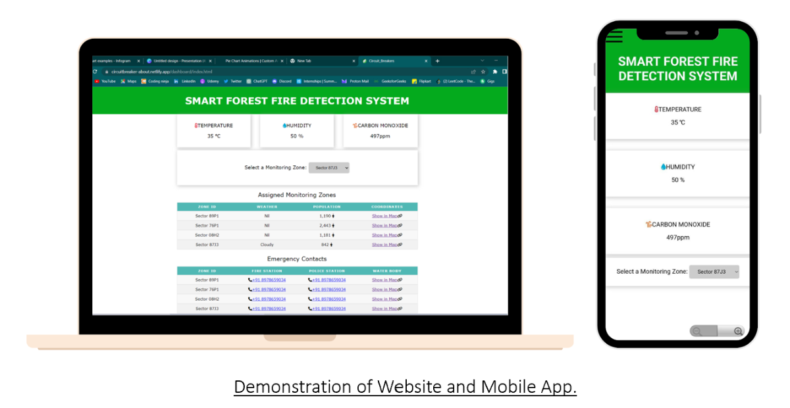Click the Assigned Monitoring Zones heading
Image resolution: width=790 pixels, height=408 pixels.
[297, 195]
